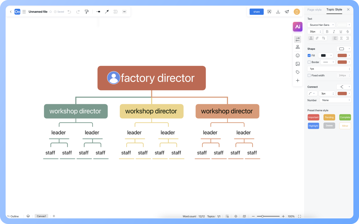The height and width of the screenshot is (224, 359).
Task: Apply the Complete preset theme style
Action: 345,117
